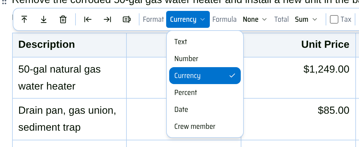Expand the Total Sum dropdown
This screenshot has height=147, width=359.
[x=306, y=19]
